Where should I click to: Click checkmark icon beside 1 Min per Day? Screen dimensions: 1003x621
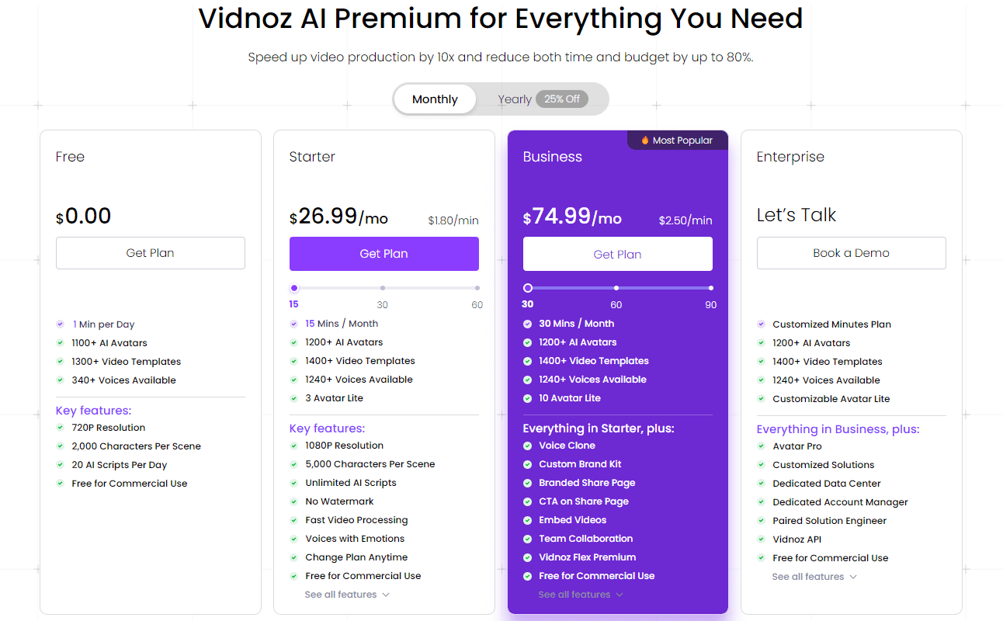61,324
